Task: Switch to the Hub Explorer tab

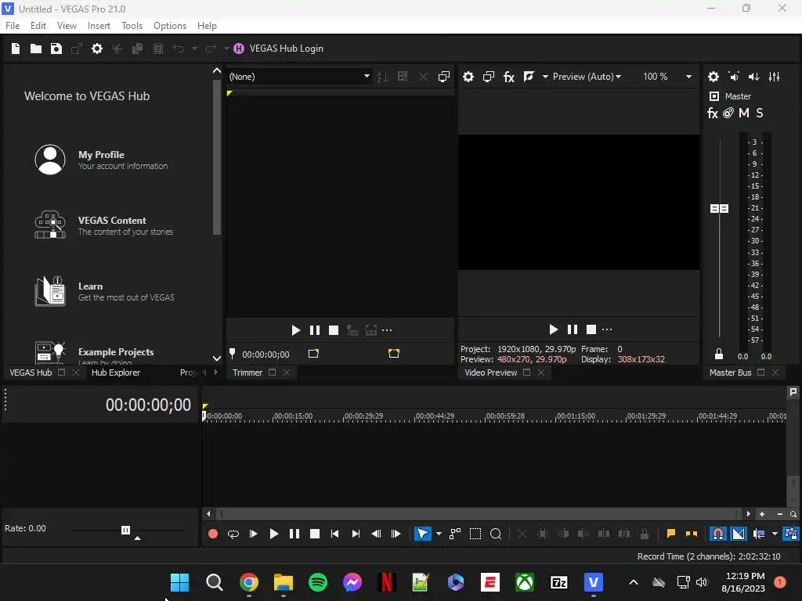Action: pos(116,372)
